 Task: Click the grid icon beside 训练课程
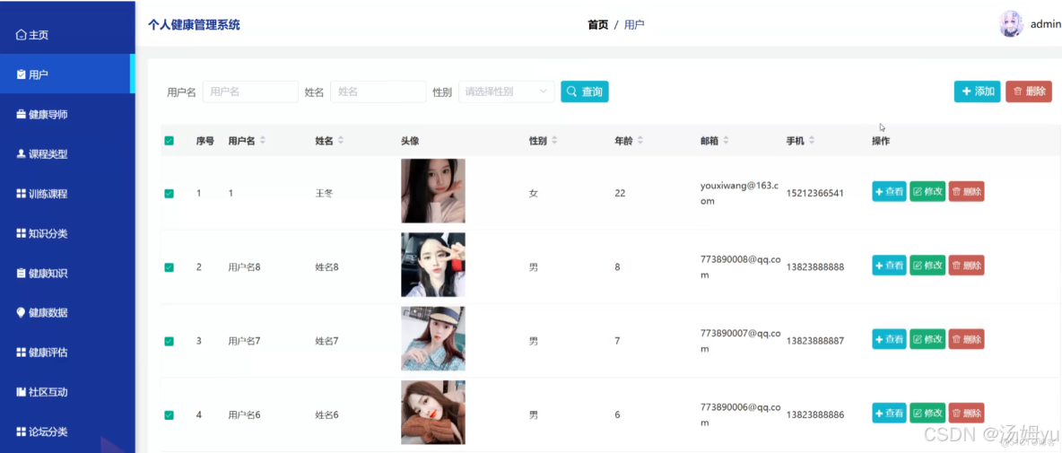click(x=21, y=194)
